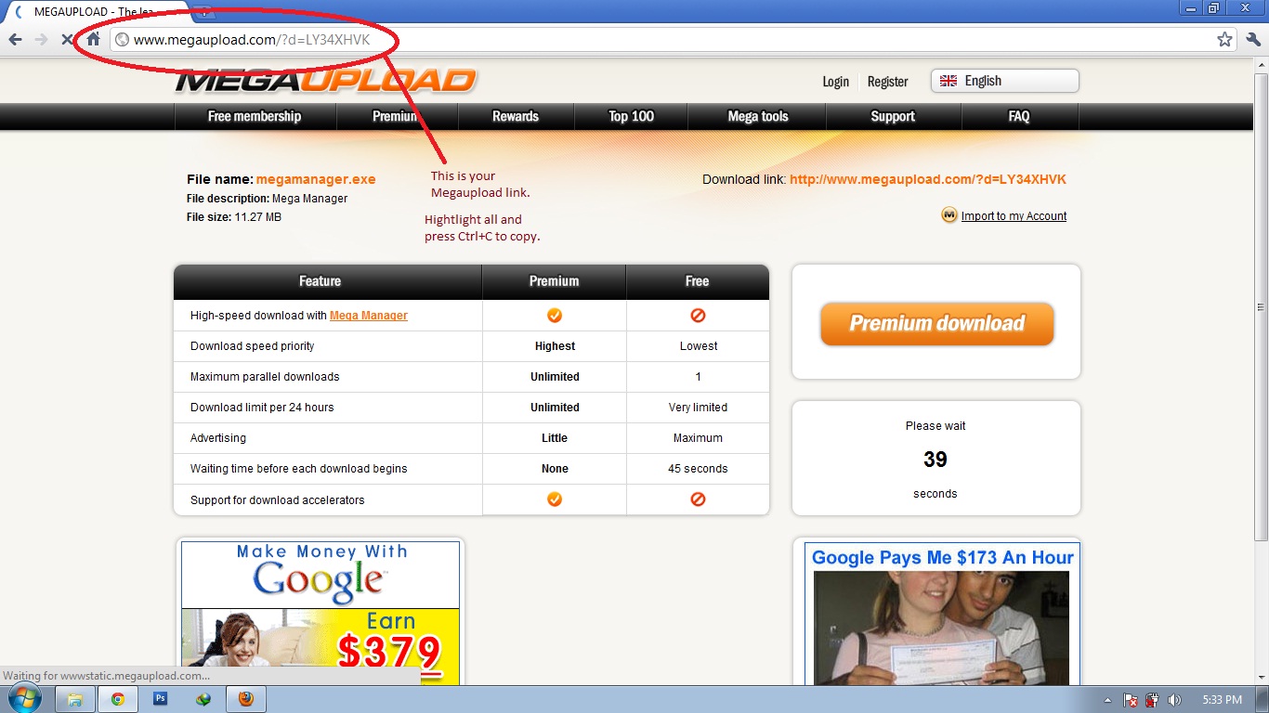Viewport: 1269px width, 713px height.
Task: Open the Mega Manager link
Action: (x=368, y=315)
